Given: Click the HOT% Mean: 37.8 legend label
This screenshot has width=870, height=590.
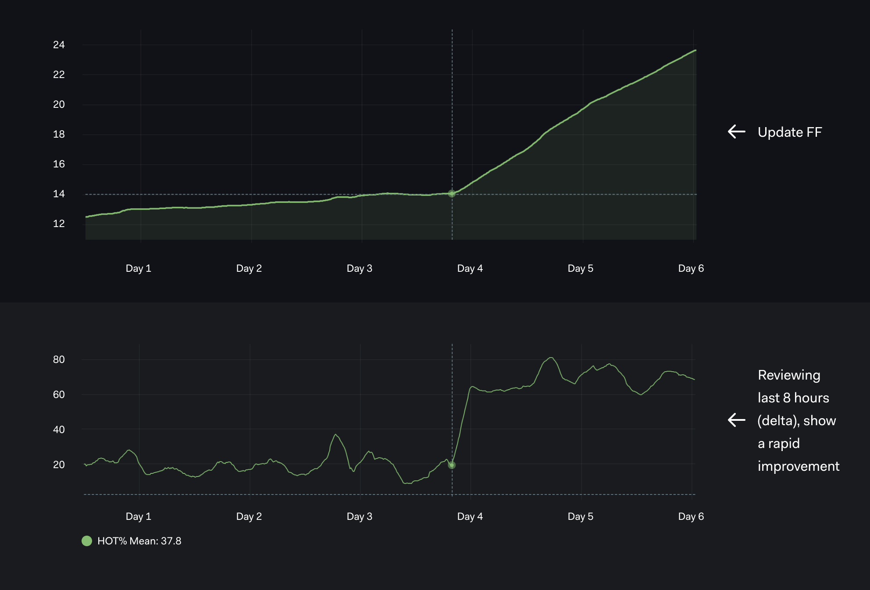Looking at the screenshot, I should click(139, 541).
